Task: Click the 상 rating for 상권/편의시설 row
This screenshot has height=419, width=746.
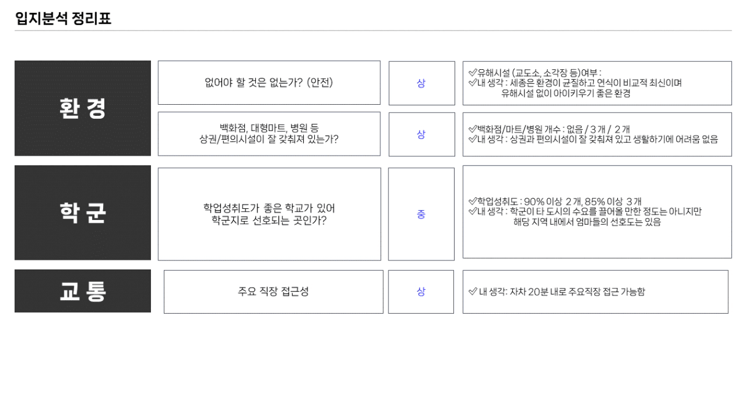Action: [x=421, y=134]
